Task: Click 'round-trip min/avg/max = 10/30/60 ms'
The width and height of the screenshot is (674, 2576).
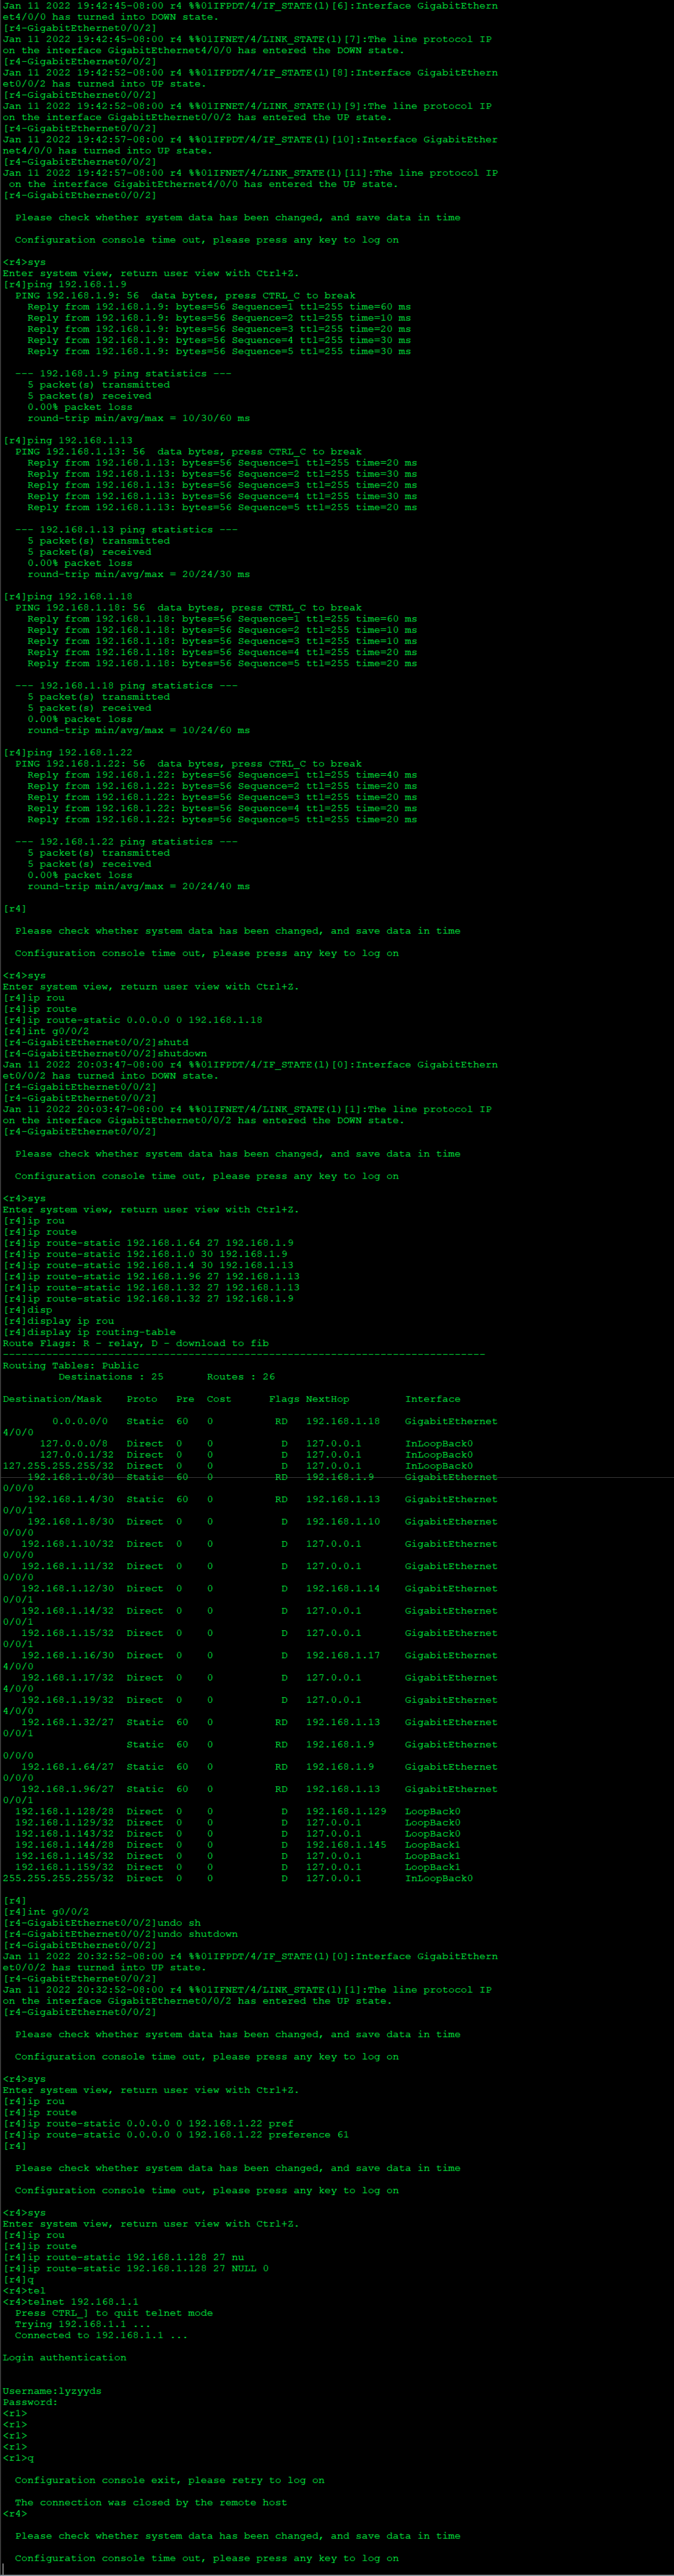Action: [x=139, y=418]
